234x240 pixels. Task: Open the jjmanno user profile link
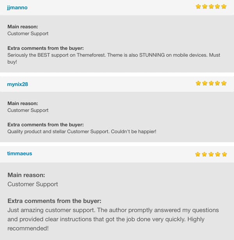[17, 7]
